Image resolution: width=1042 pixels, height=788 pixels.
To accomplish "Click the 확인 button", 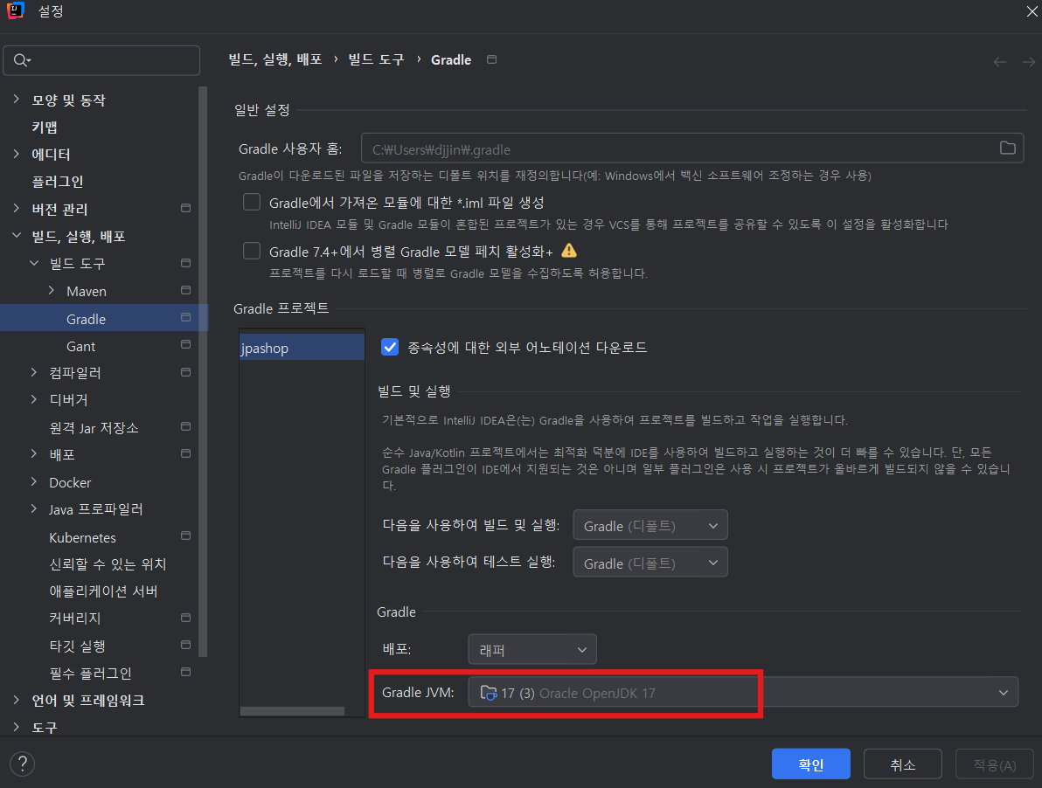I will (810, 764).
